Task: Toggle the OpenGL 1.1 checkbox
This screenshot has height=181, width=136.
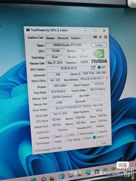Action: pyautogui.click(x=94, y=137)
